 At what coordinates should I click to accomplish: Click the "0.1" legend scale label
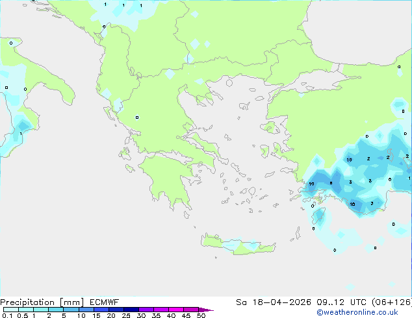coord(7,315)
